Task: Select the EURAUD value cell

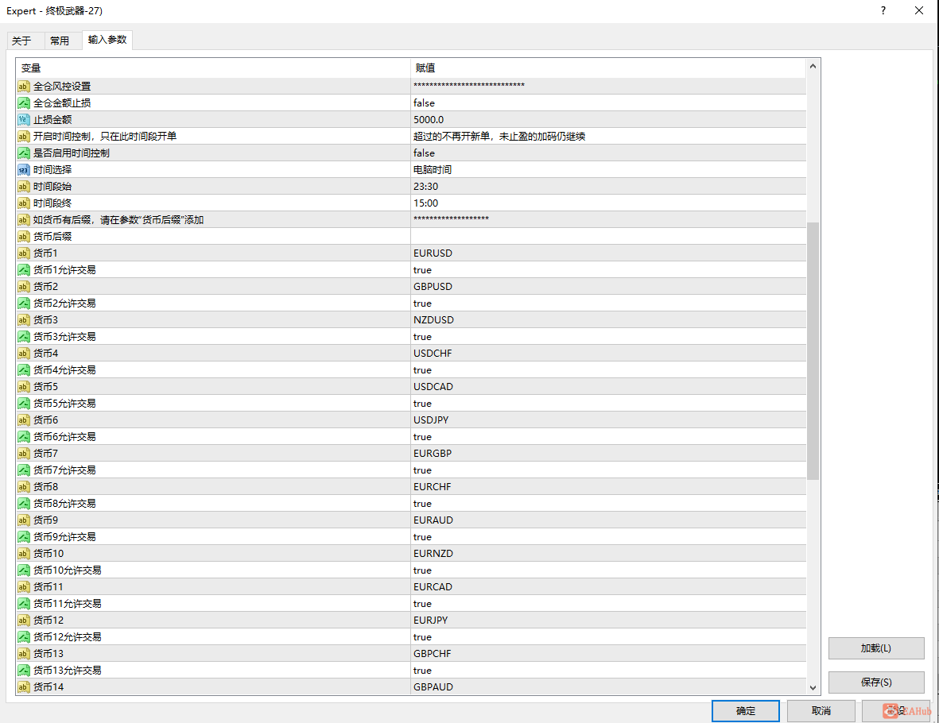Action: click(x=608, y=520)
